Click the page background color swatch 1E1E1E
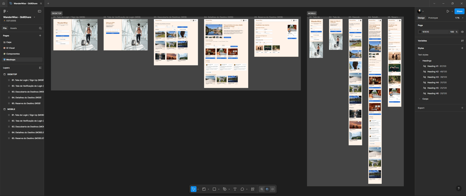Viewport: 466px width, 196px height. coord(420,32)
